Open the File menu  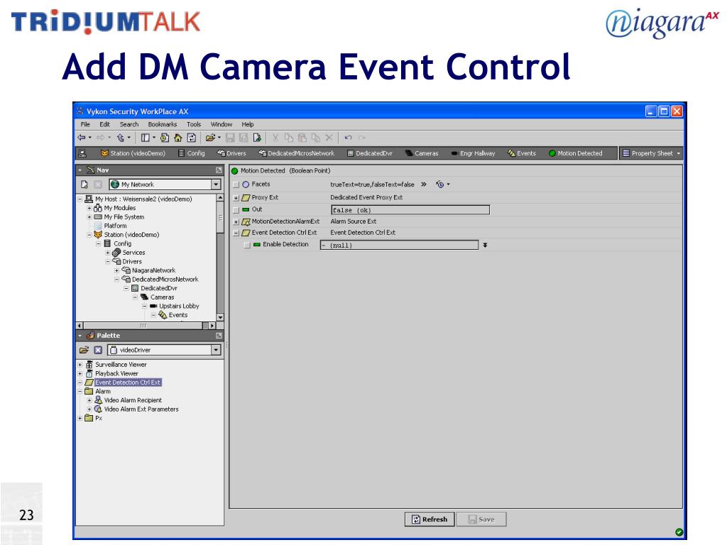(85, 124)
